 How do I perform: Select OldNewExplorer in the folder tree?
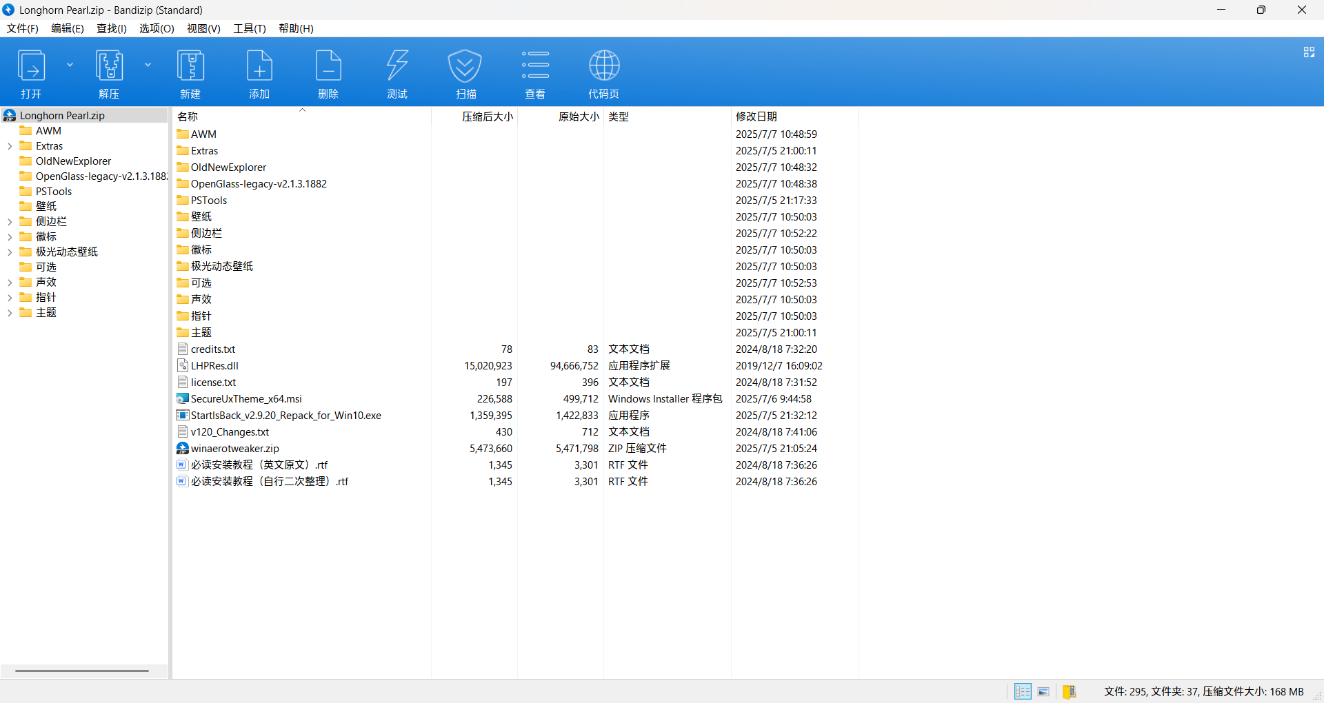click(x=73, y=161)
